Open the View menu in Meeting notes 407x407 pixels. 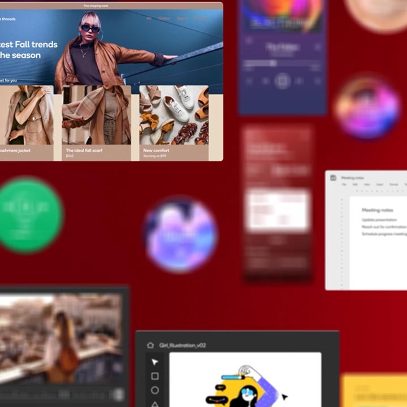[367, 184]
